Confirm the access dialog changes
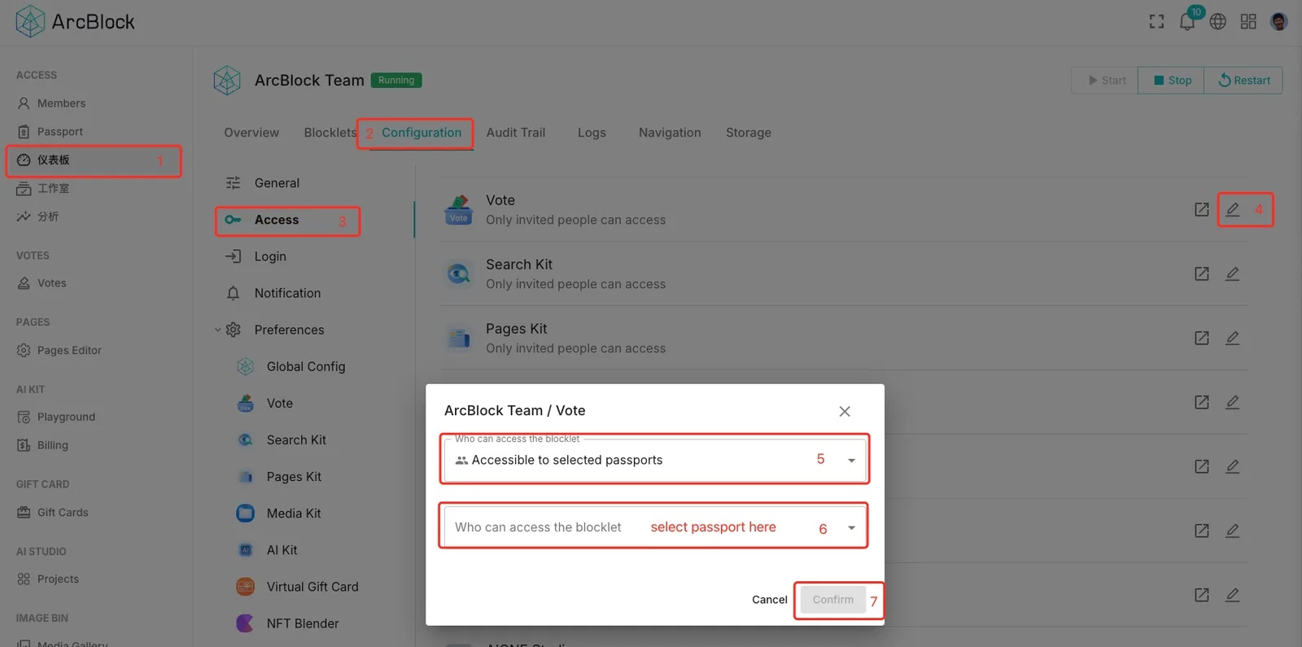 [x=833, y=600]
